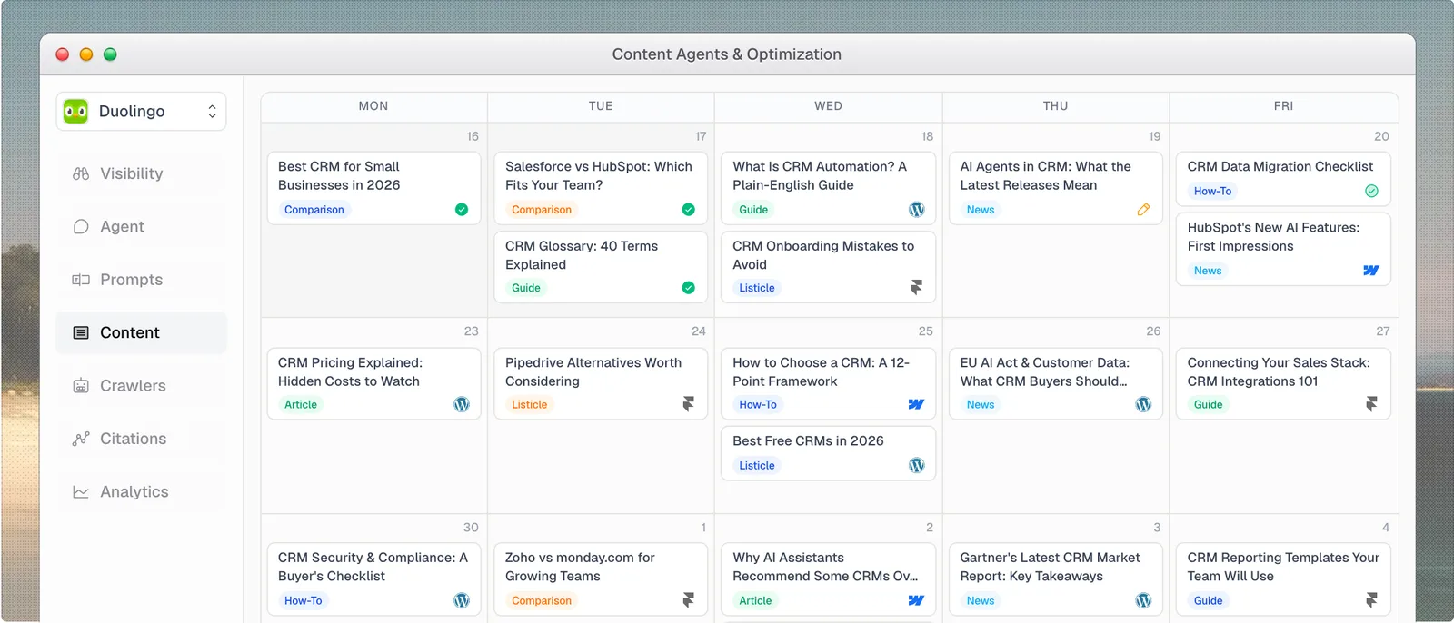Click the Prompts sidebar icon
This screenshot has height=623, width=1454.
81,280
